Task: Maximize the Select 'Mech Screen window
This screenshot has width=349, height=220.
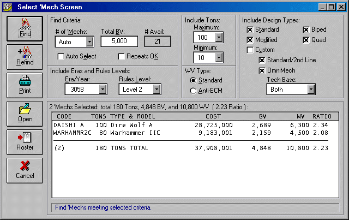Action: coord(331,7)
